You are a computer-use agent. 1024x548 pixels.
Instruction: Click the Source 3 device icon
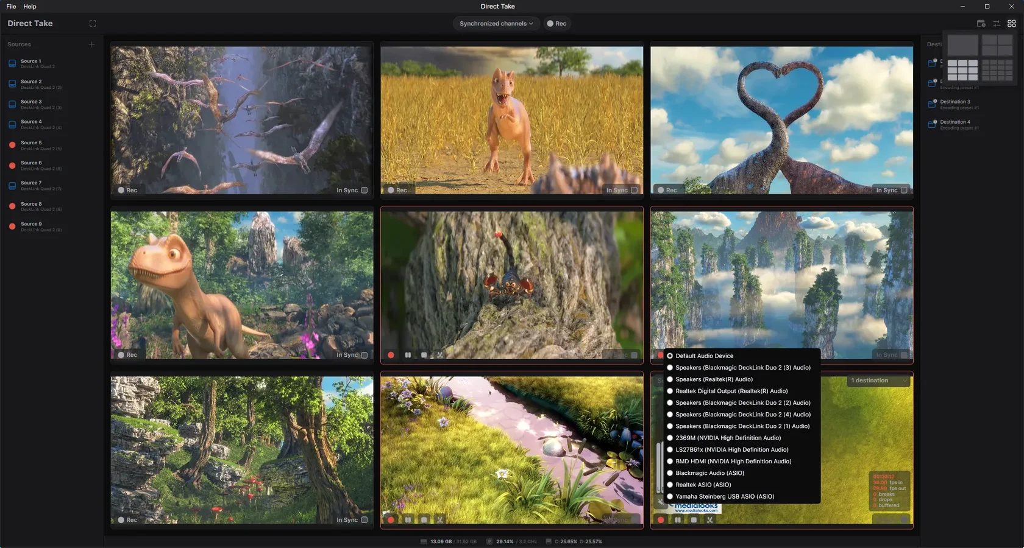tap(12, 104)
